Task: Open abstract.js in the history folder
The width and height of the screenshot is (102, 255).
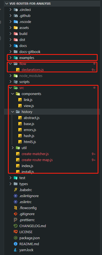Action: tap(32, 118)
